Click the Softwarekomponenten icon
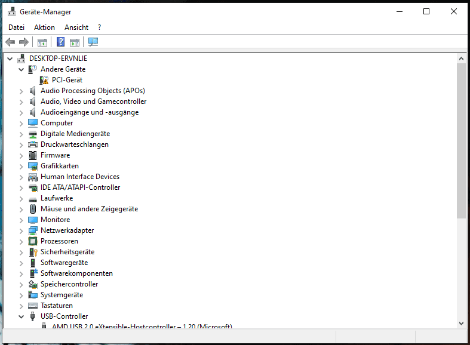 (33, 273)
